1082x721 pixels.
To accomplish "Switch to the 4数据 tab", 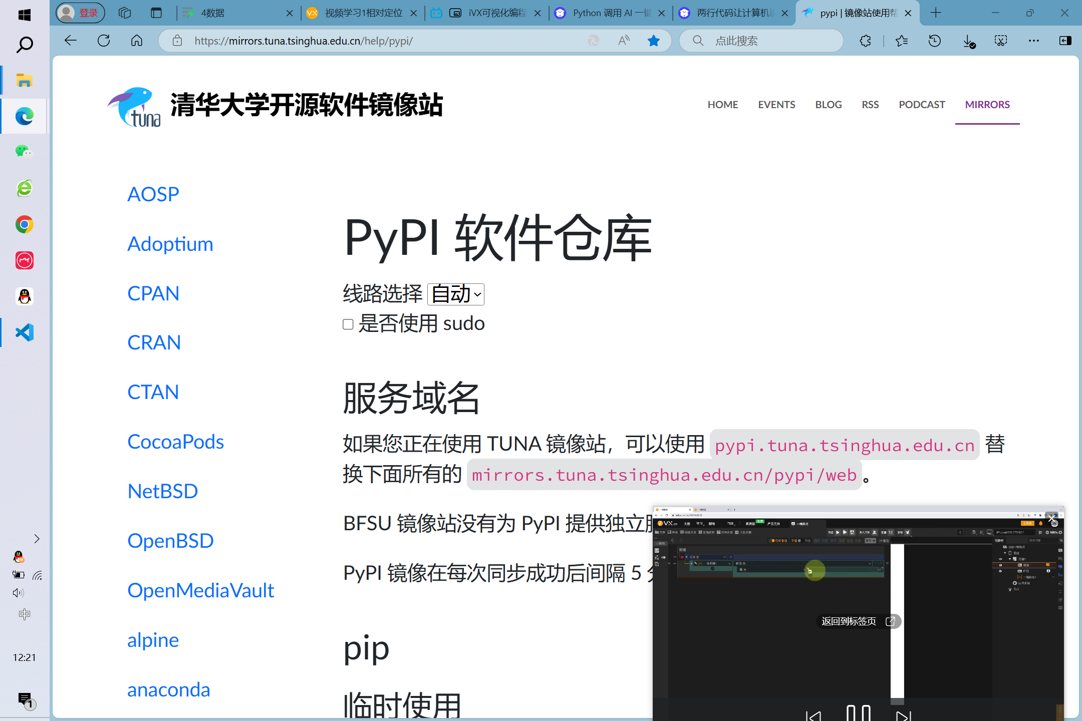I will pos(238,13).
